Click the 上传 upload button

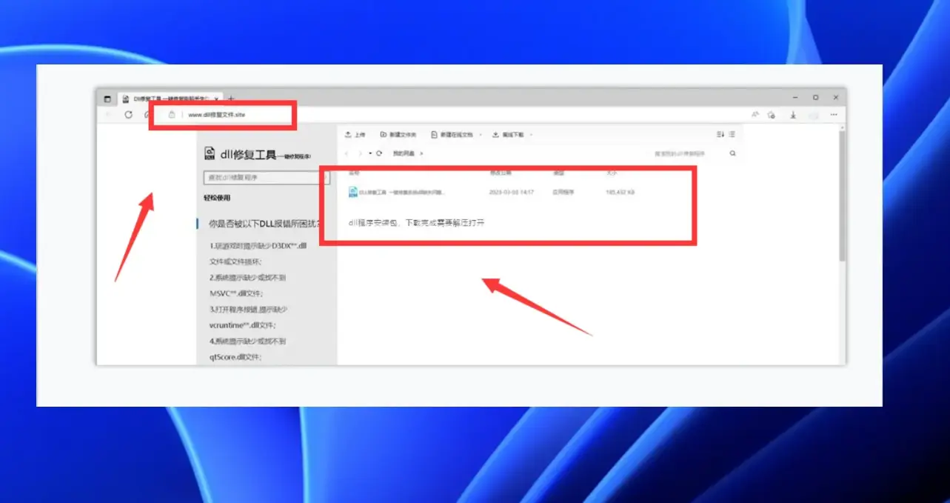click(355, 135)
